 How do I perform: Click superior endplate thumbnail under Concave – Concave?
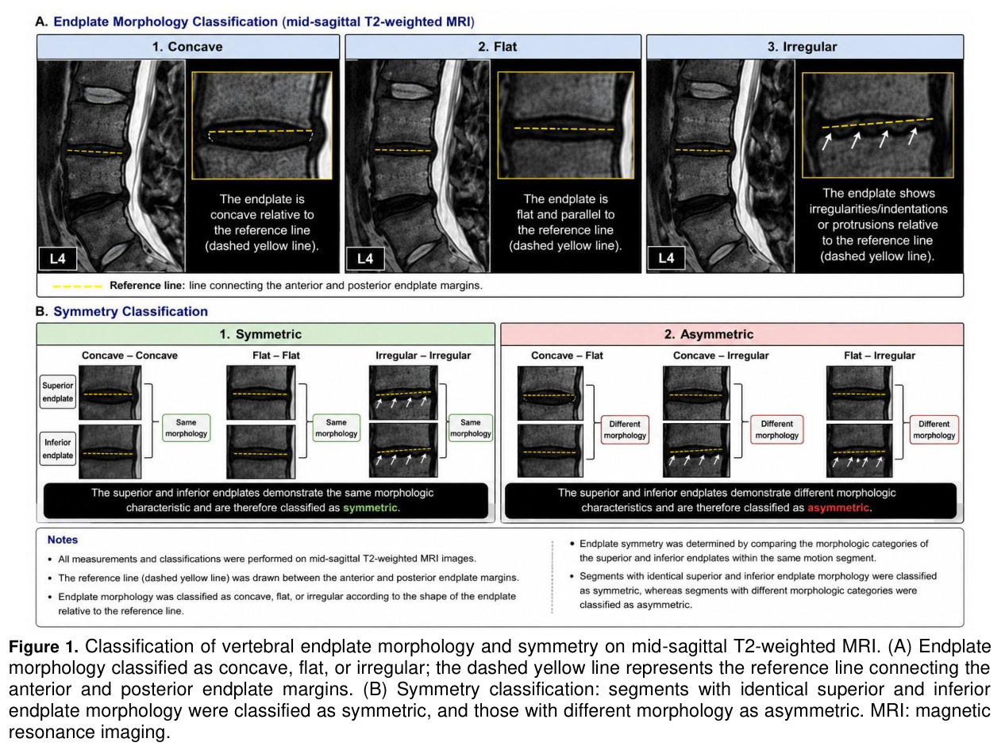coord(110,393)
